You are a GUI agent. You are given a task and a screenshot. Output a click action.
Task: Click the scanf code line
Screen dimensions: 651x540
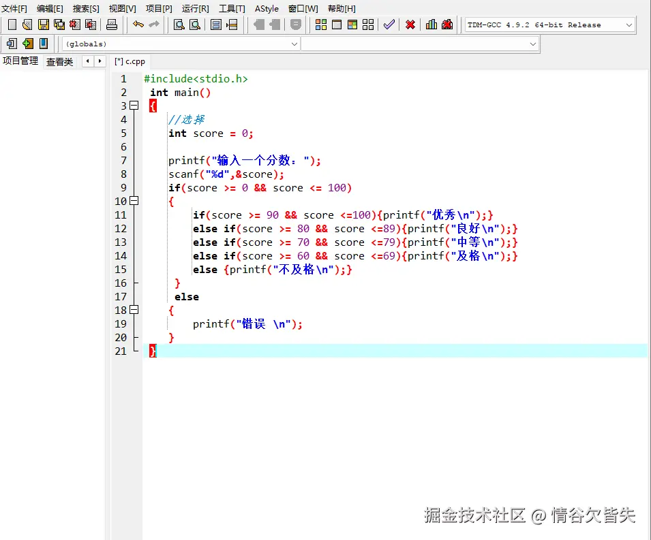226,174
